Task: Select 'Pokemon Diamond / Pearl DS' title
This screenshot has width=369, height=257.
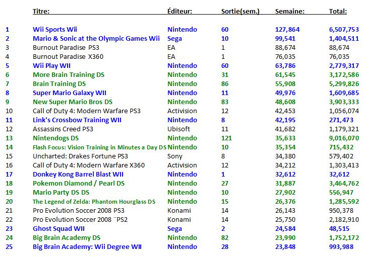Action: (79, 184)
